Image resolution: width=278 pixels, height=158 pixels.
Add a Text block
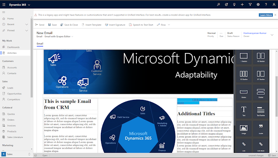click(x=244, y=111)
